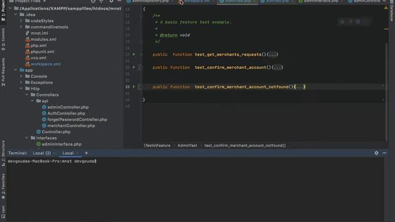Open the Project tool window tab
Viewport: 395px width, 222px height.
[3, 11]
